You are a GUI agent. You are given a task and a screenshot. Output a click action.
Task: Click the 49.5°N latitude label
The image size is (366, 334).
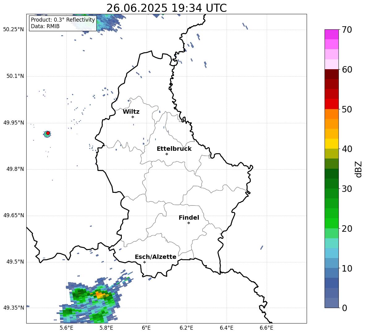pos(15,262)
